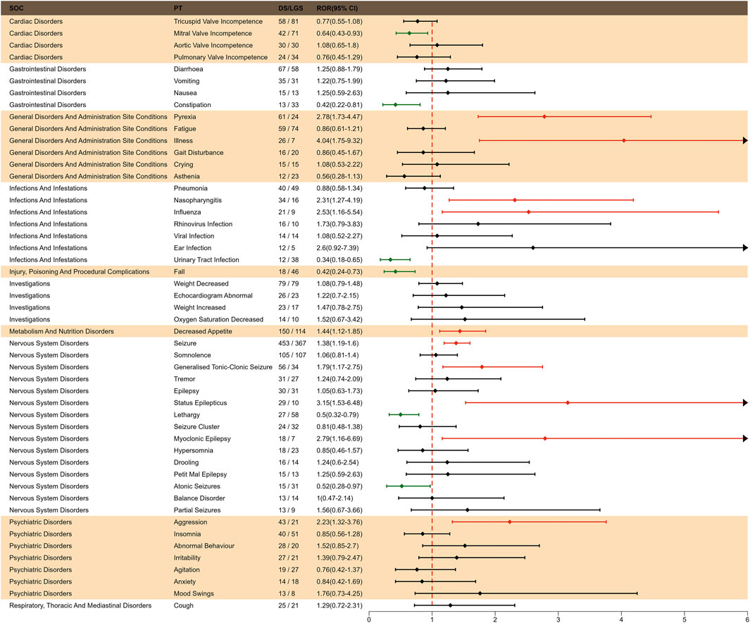Click the Constipation row label
The image size is (750, 623).
click(192, 105)
